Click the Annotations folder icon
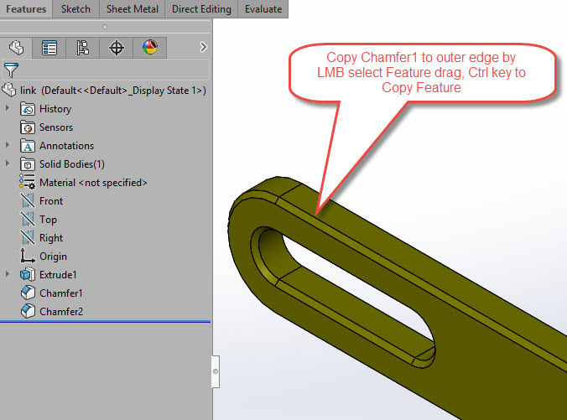Screen dimensions: 567x420 pyautogui.click(x=28, y=146)
